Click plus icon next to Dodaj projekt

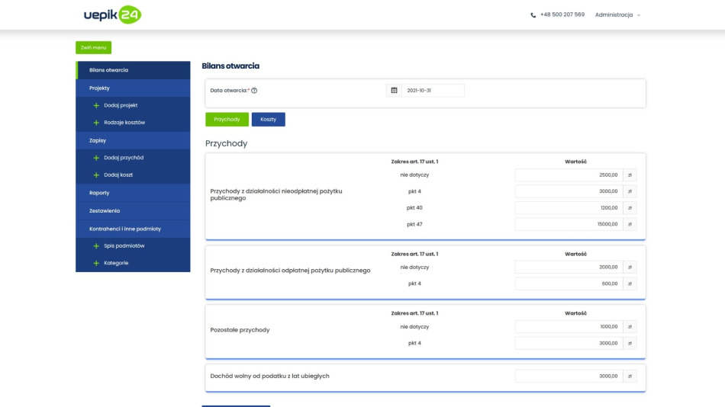pyautogui.click(x=96, y=105)
